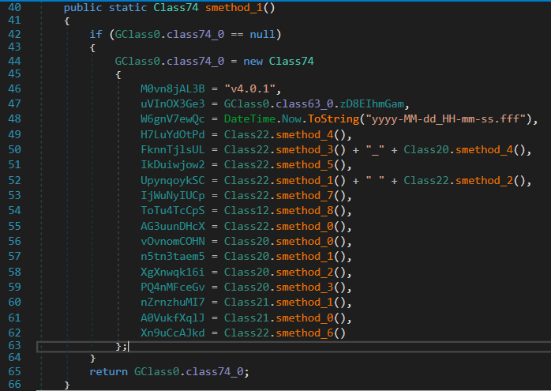551x391 pixels.
Task: Click the PQ4nMFceGv property name
Action: pyautogui.click(x=173, y=288)
